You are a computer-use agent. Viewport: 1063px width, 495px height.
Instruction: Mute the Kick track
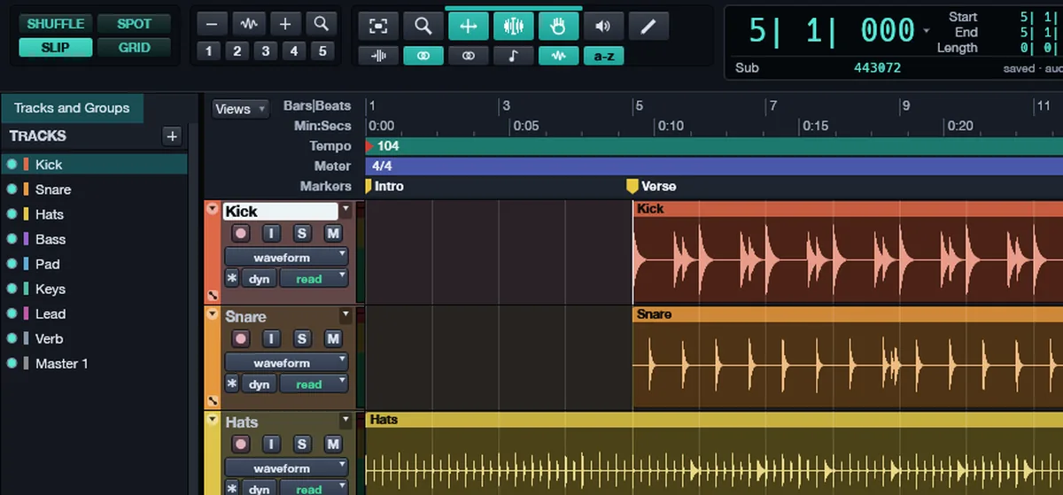(333, 234)
